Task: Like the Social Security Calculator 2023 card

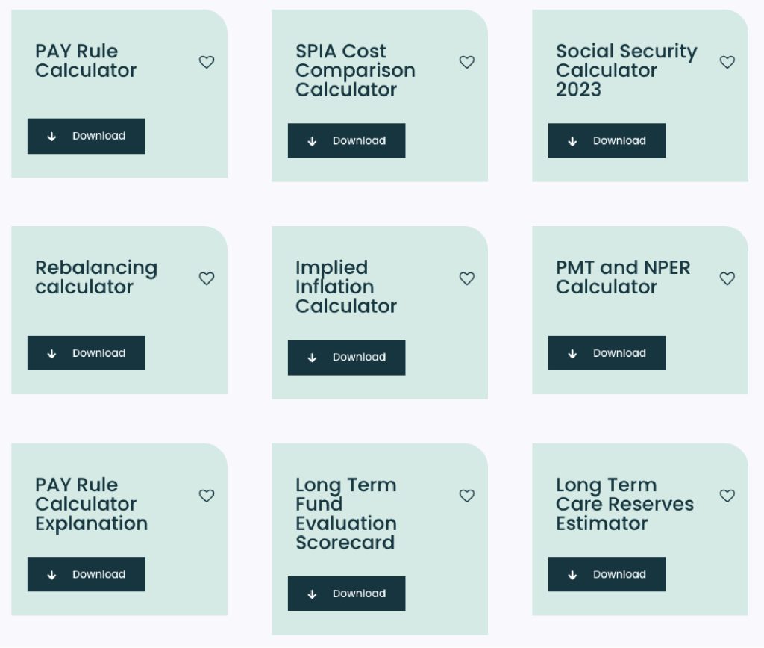Action: pos(727,62)
